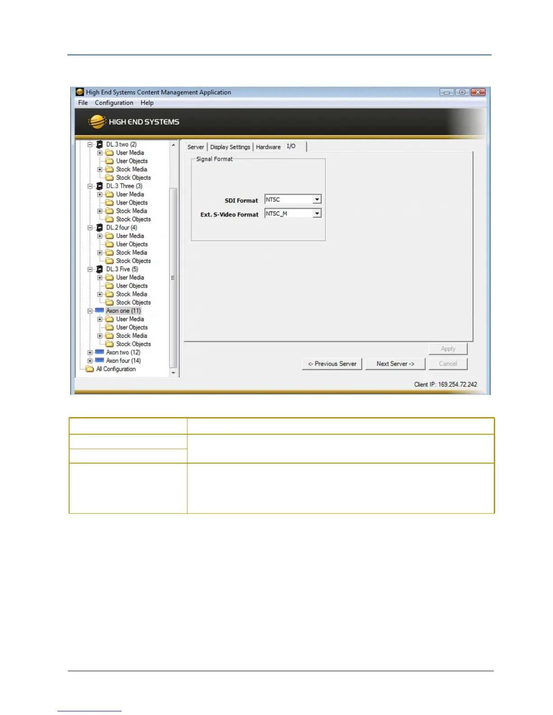The height and width of the screenshot is (715, 553).
Task: Click User Objects folder icon under DL.3 Three
Action: pyautogui.click(x=109, y=203)
